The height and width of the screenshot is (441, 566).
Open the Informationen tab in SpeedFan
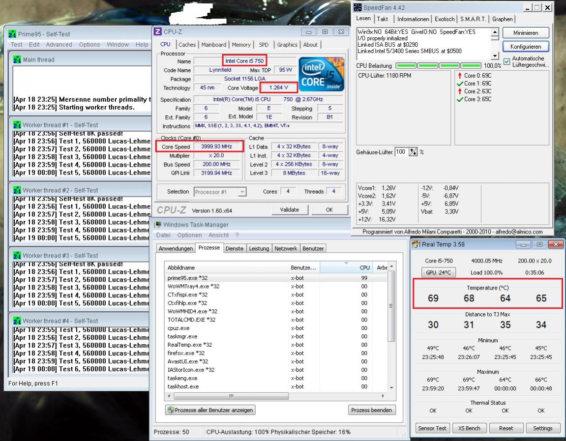pyautogui.click(x=413, y=19)
